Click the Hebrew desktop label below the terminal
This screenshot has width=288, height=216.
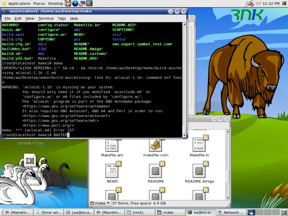[30, 143]
